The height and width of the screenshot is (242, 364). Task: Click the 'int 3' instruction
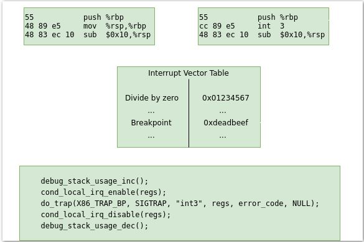point(271,26)
